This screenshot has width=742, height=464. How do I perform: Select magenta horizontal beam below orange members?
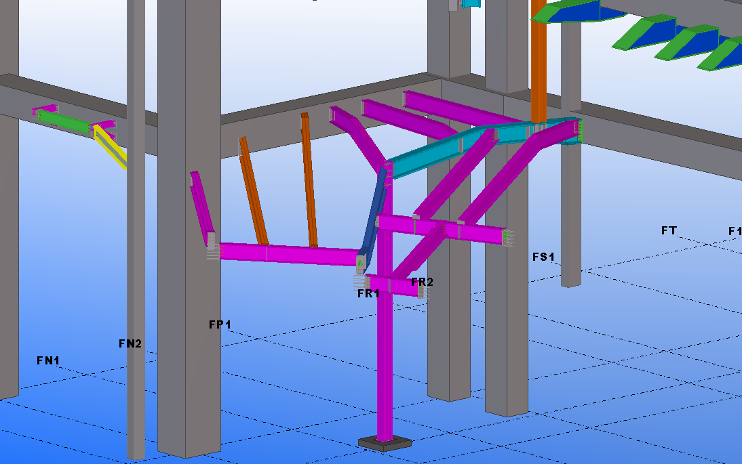tap(285, 254)
